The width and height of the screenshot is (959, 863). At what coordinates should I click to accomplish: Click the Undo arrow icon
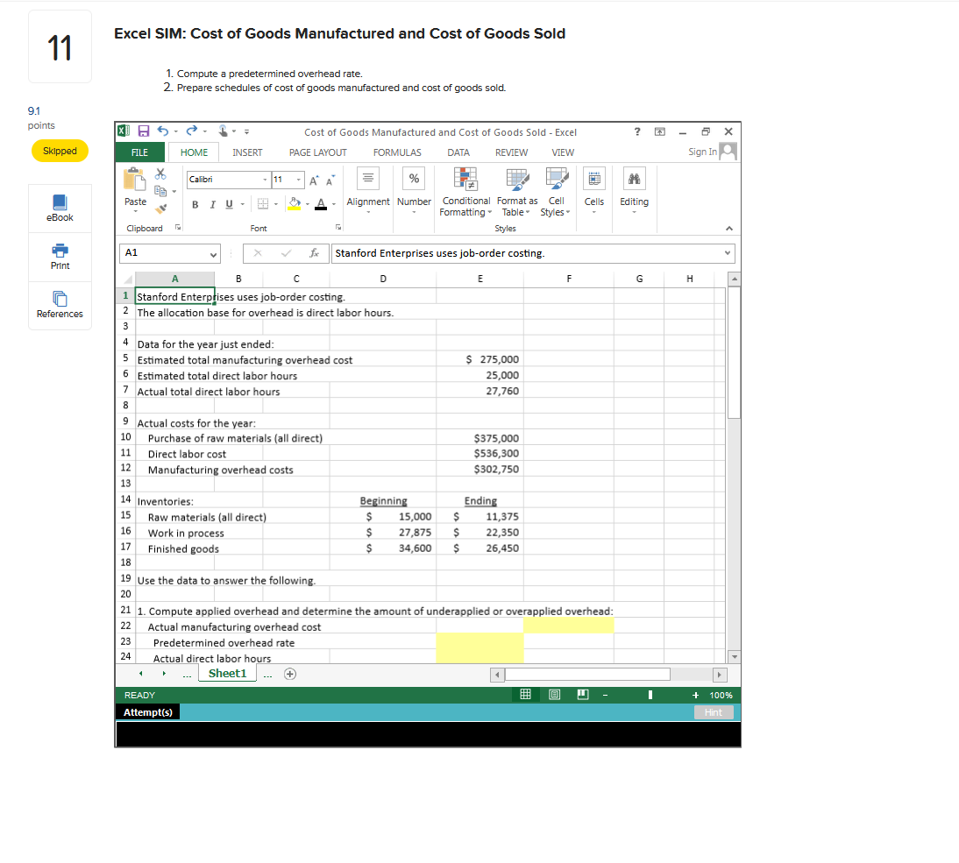pyautogui.click(x=163, y=131)
